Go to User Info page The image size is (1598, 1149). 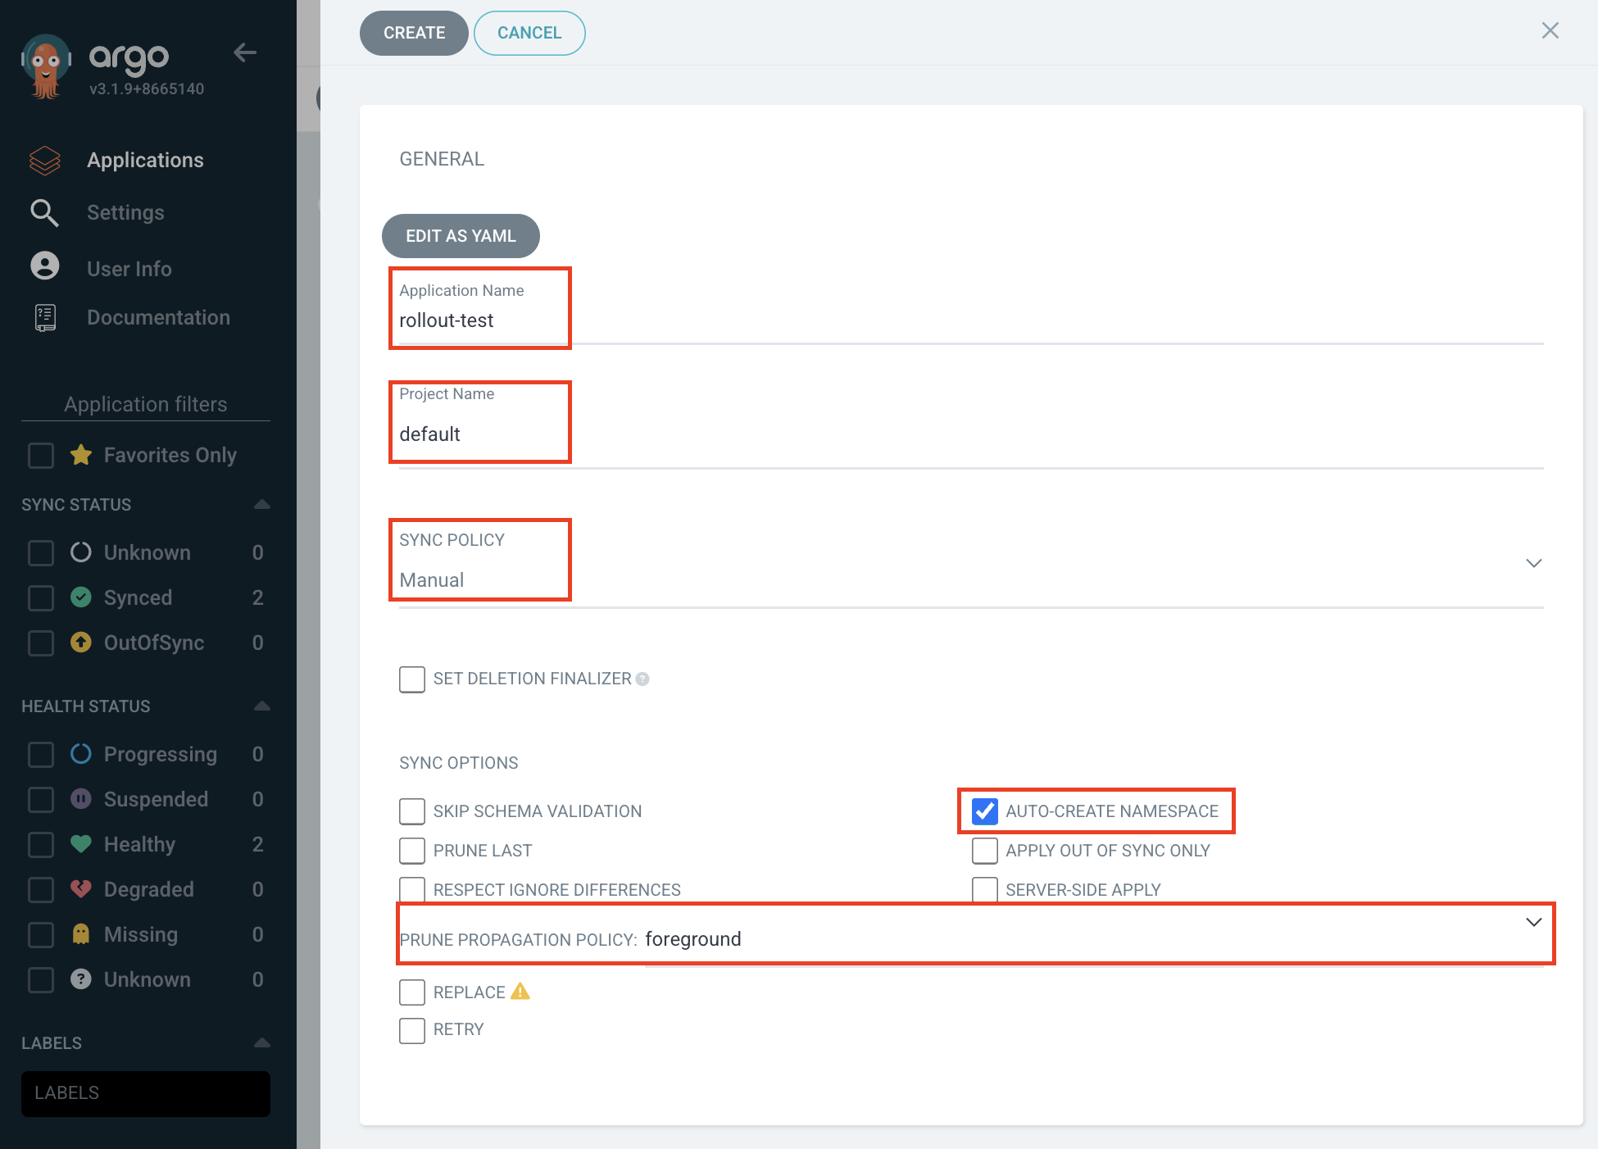point(129,269)
